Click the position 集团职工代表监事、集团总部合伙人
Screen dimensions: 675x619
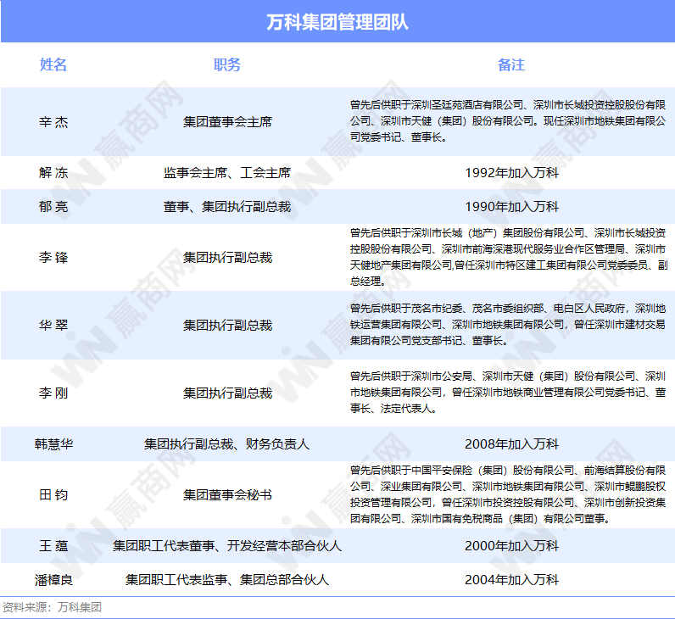coord(227,580)
